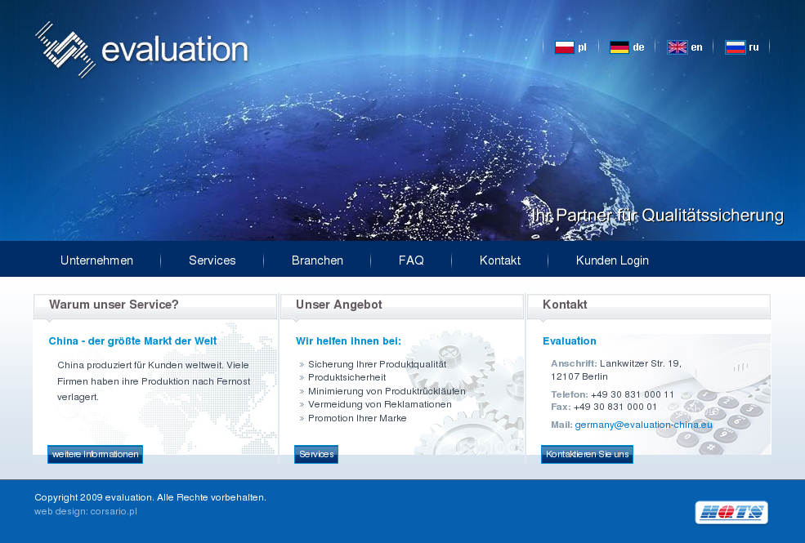Click the arrow bullet before Produktsicherheit
Image resolution: width=805 pixels, height=543 pixels.
point(302,377)
